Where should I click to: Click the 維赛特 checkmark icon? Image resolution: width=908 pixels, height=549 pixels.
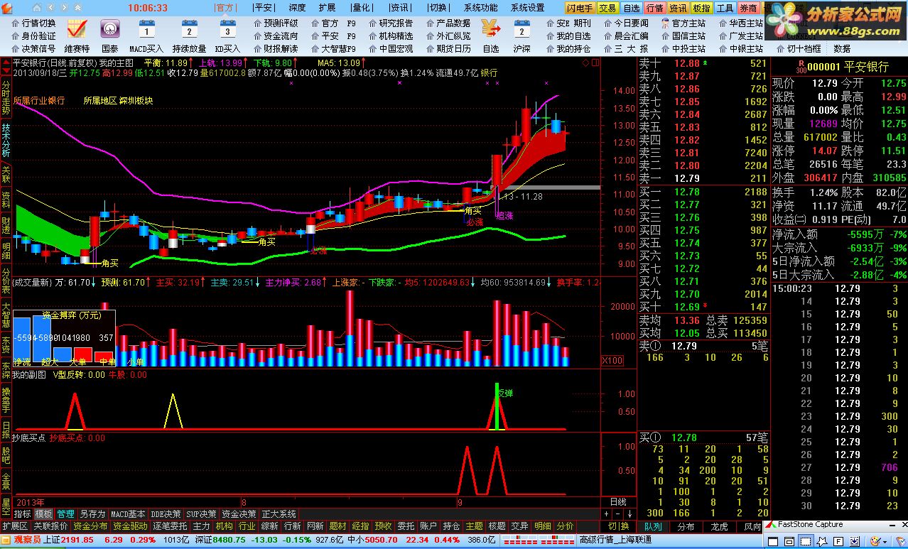pyautogui.click(x=76, y=30)
